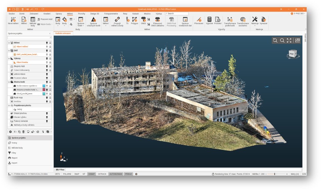
Task: Click the view cube in viewport
Action: [293, 54]
